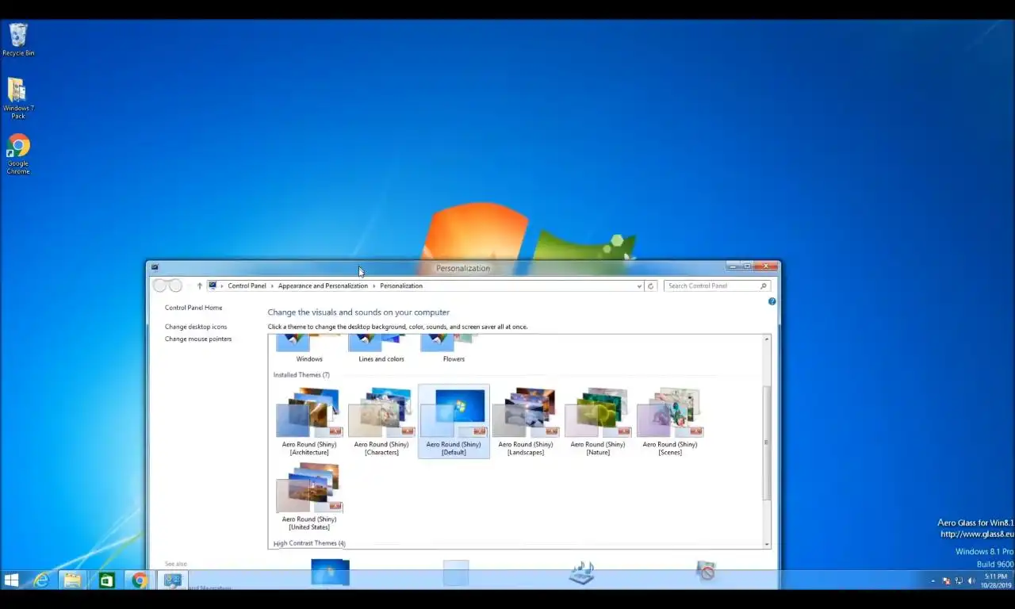Click the refresh button in address bar
The image size is (1015, 609).
tap(650, 285)
